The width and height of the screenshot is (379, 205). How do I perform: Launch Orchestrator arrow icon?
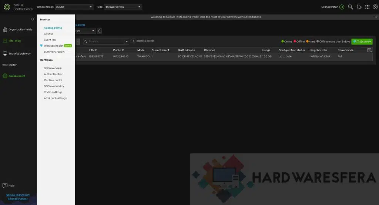coord(342,7)
